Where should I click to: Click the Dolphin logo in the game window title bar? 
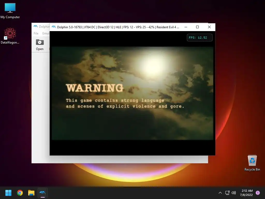pyautogui.click(x=54, y=27)
